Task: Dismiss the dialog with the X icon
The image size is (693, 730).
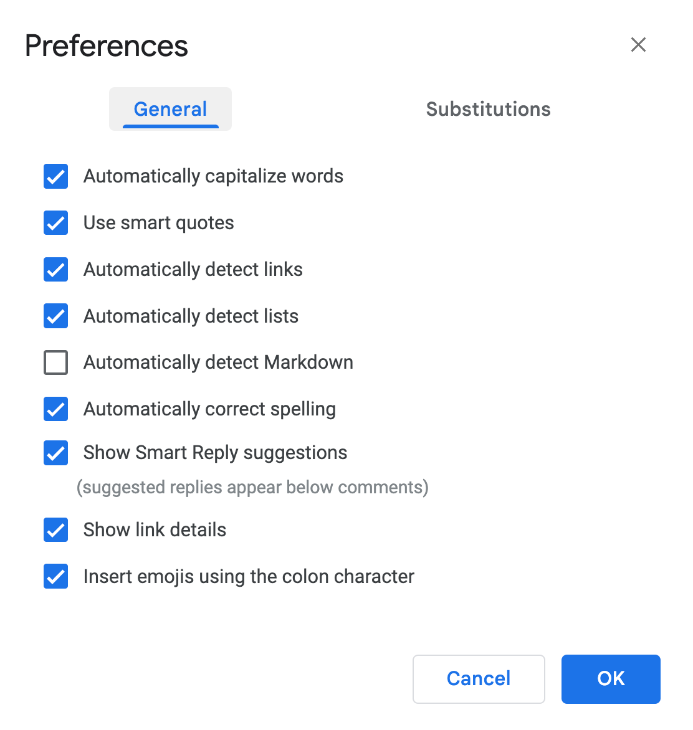Action: click(638, 45)
